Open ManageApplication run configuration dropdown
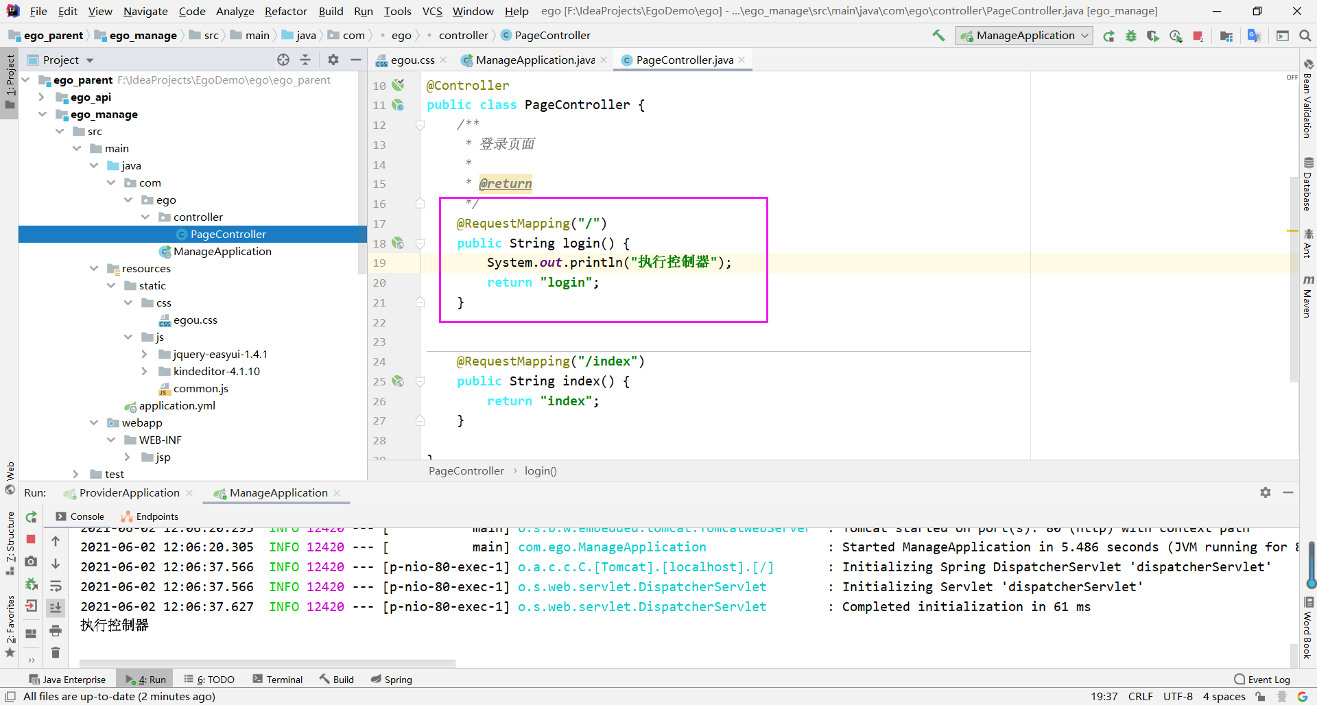This screenshot has width=1317, height=705. 1023,36
